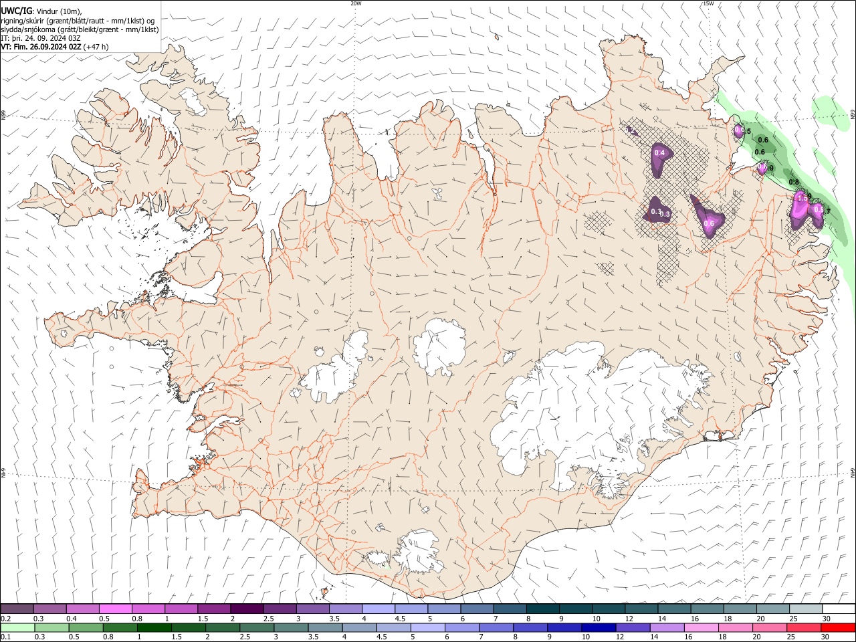Click the '1.5' value on bright pink patch
856x642 pixels.
coord(804,198)
